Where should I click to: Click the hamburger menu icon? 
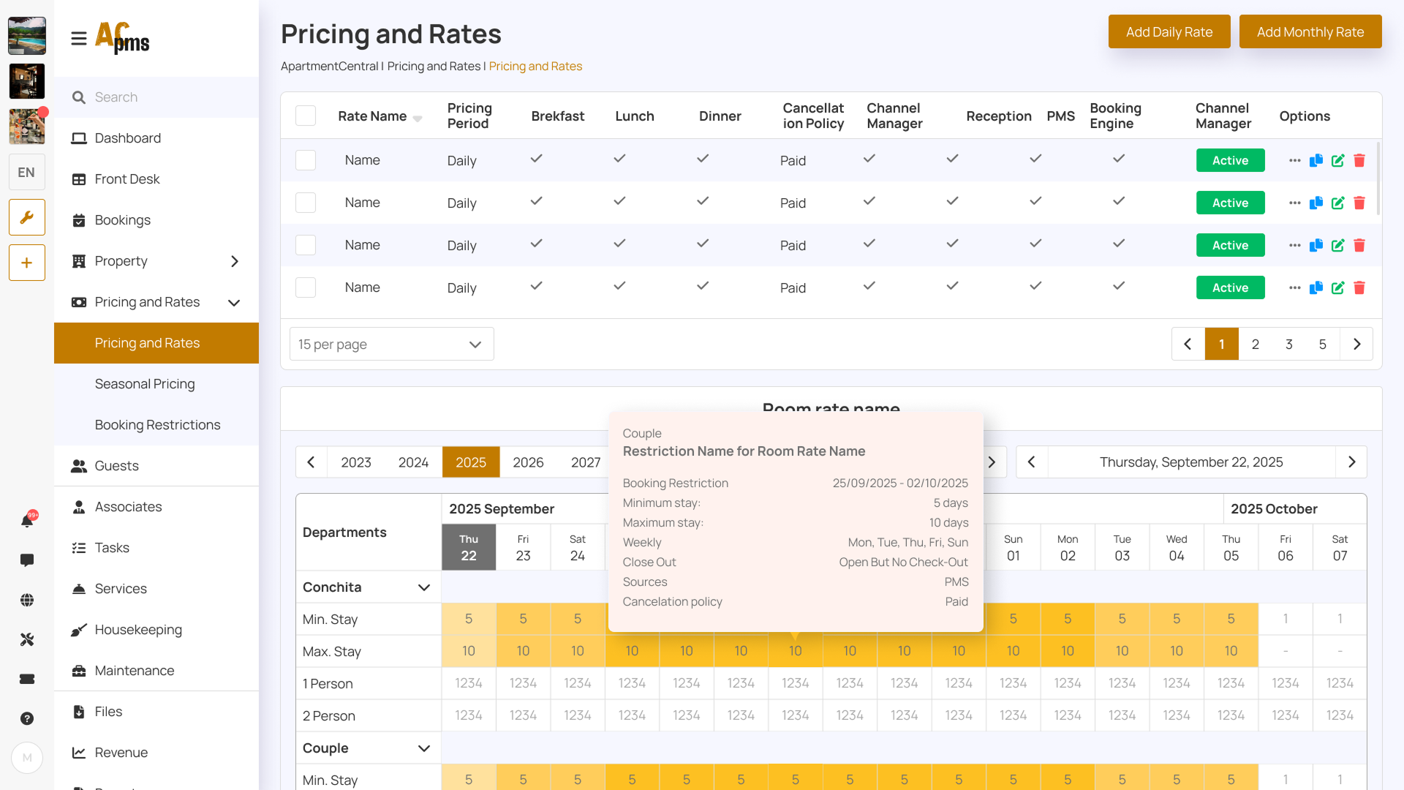[79, 38]
